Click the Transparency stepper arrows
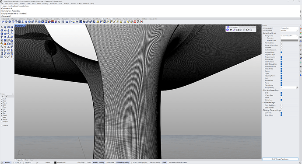Screen dimensions: 302x164 tap(297, 87)
